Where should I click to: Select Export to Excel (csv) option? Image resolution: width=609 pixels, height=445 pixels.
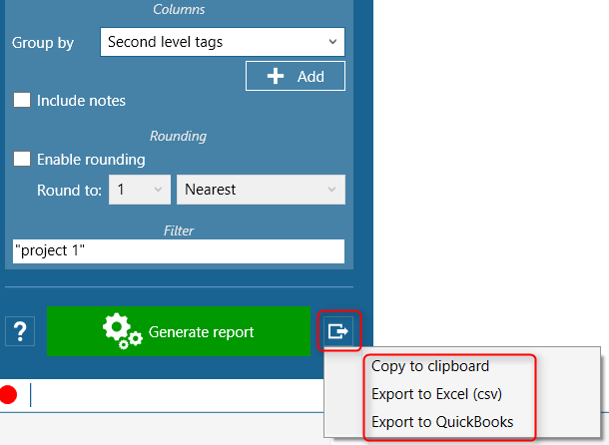pos(435,394)
